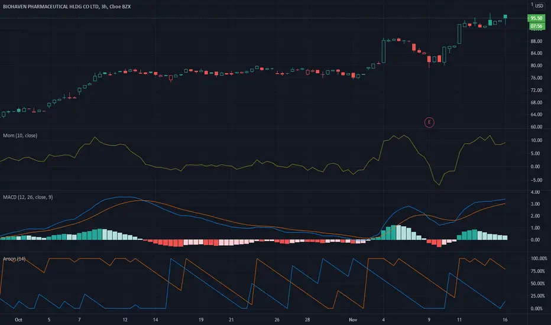Screen dimensions: 551x325
Task: Click the Biohaven Pharmaceutical chart title
Action: pos(67,6)
